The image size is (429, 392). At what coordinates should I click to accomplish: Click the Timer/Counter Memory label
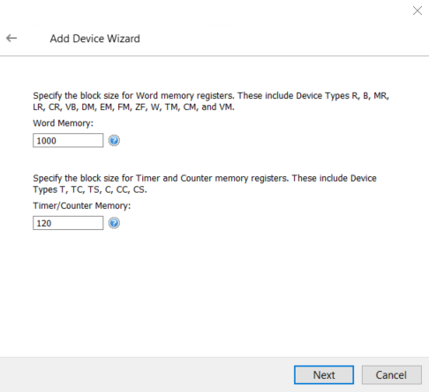(82, 206)
